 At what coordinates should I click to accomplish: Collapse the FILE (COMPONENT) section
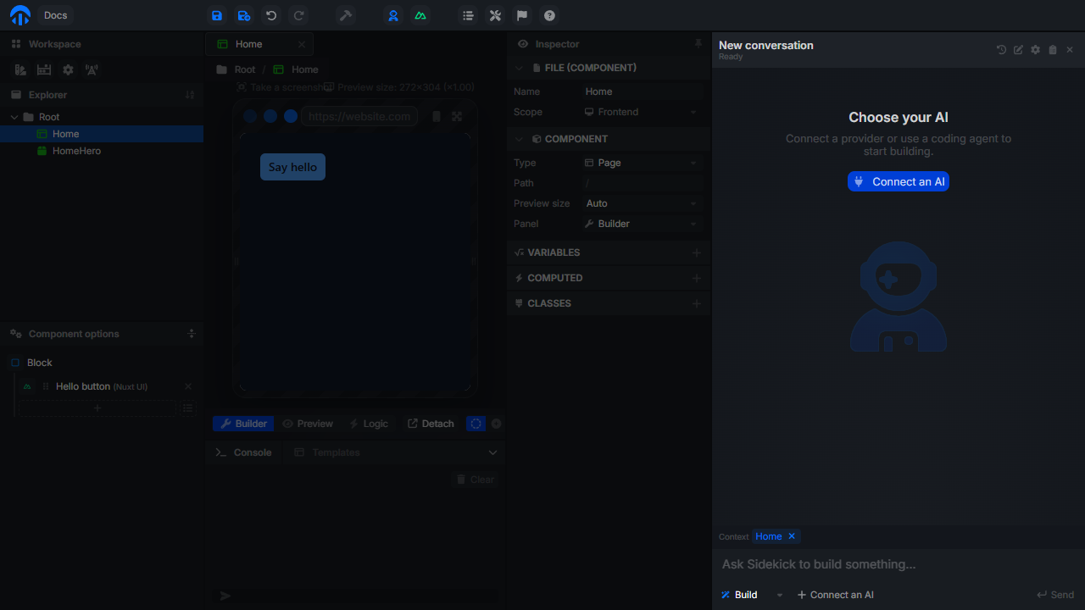coord(520,68)
